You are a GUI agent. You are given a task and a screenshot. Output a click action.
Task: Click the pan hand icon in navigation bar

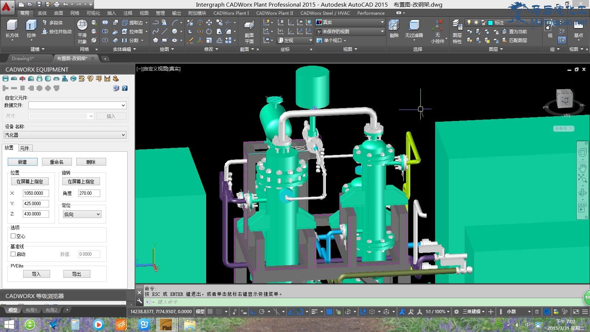point(582,167)
